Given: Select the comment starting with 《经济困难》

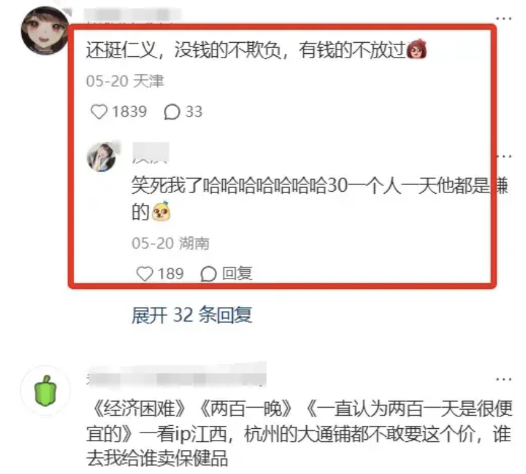Looking at the screenshot, I should 300,433.
